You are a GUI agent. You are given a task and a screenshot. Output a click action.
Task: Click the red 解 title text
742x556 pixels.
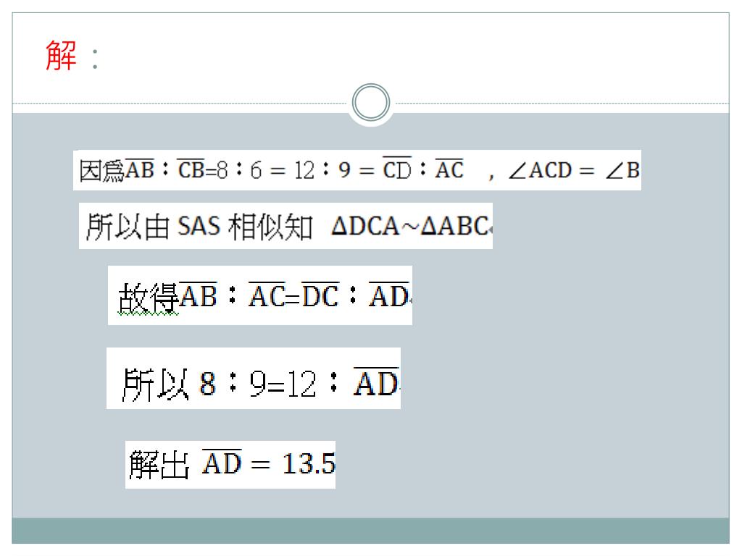[x=61, y=55]
